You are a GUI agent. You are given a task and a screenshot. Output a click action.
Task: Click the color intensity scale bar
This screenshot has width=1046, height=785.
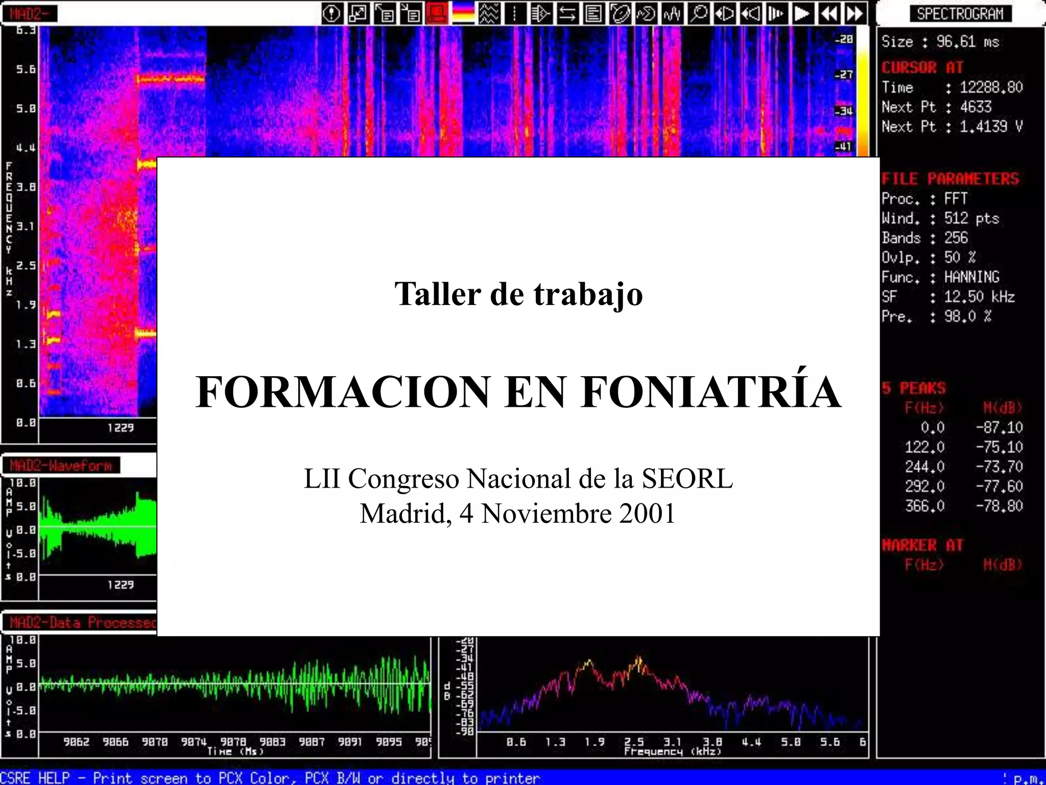pos(863,92)
